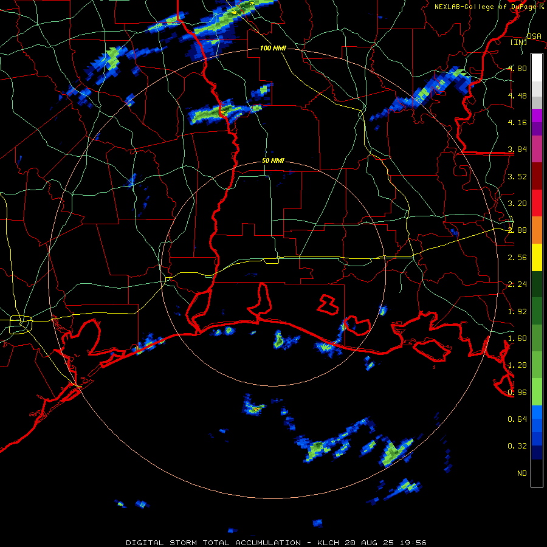
Task: Select the 4.16 legend value
Action: [x=518, y=122]
